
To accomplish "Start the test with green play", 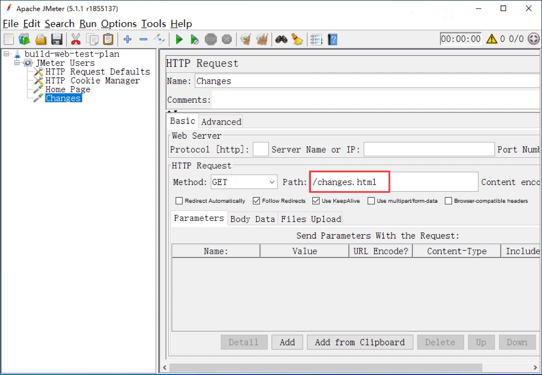I will (x=179, y=39).
